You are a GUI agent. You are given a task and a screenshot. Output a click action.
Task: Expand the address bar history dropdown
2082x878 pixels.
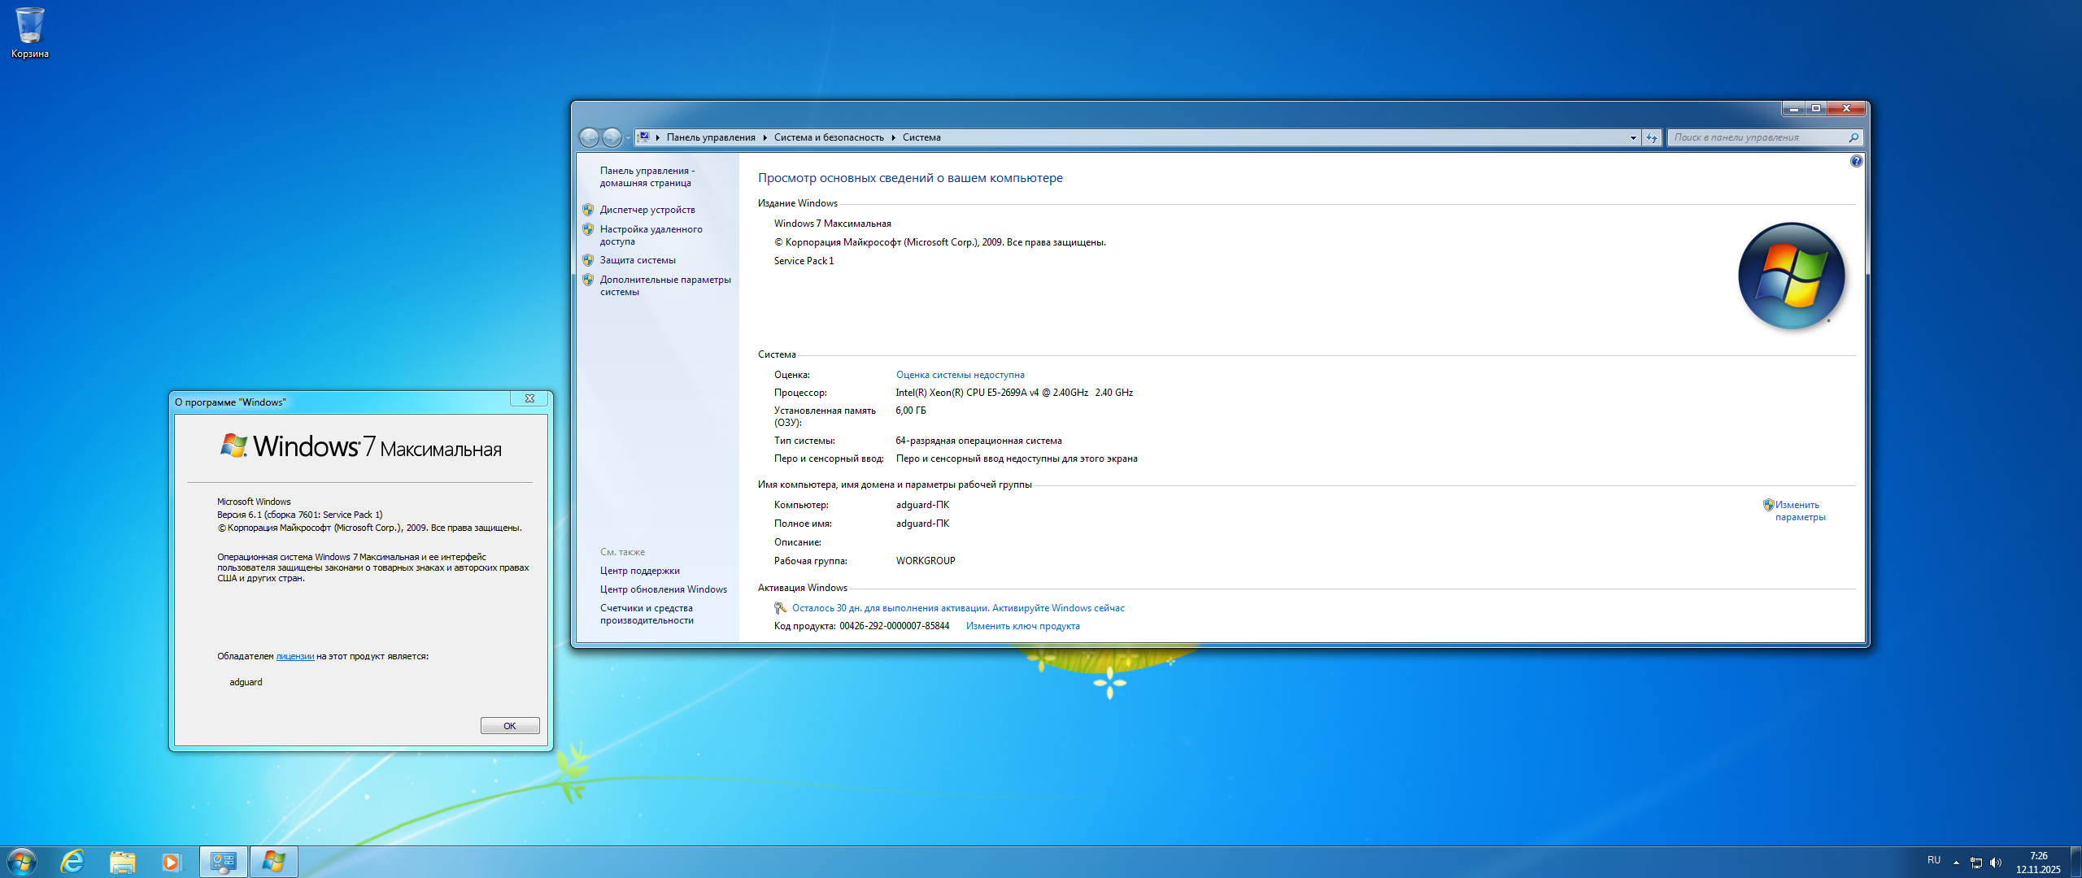pos(1633,137)
